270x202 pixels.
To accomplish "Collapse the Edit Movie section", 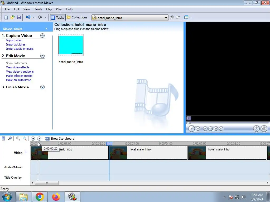I will (42, 56).
